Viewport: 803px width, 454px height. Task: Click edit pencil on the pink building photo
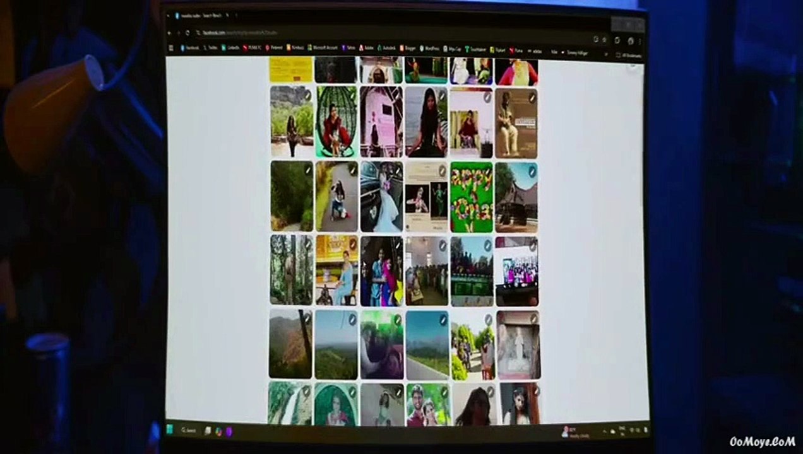pyautogui.click(x=397, y=96)
